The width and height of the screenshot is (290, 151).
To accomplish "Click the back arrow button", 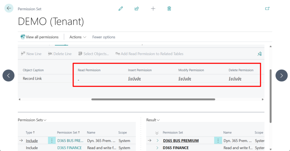I will click(x=9, y=8).
